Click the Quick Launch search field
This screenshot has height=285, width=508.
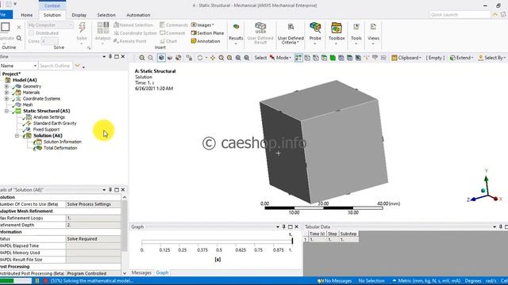tap(460, 14)
